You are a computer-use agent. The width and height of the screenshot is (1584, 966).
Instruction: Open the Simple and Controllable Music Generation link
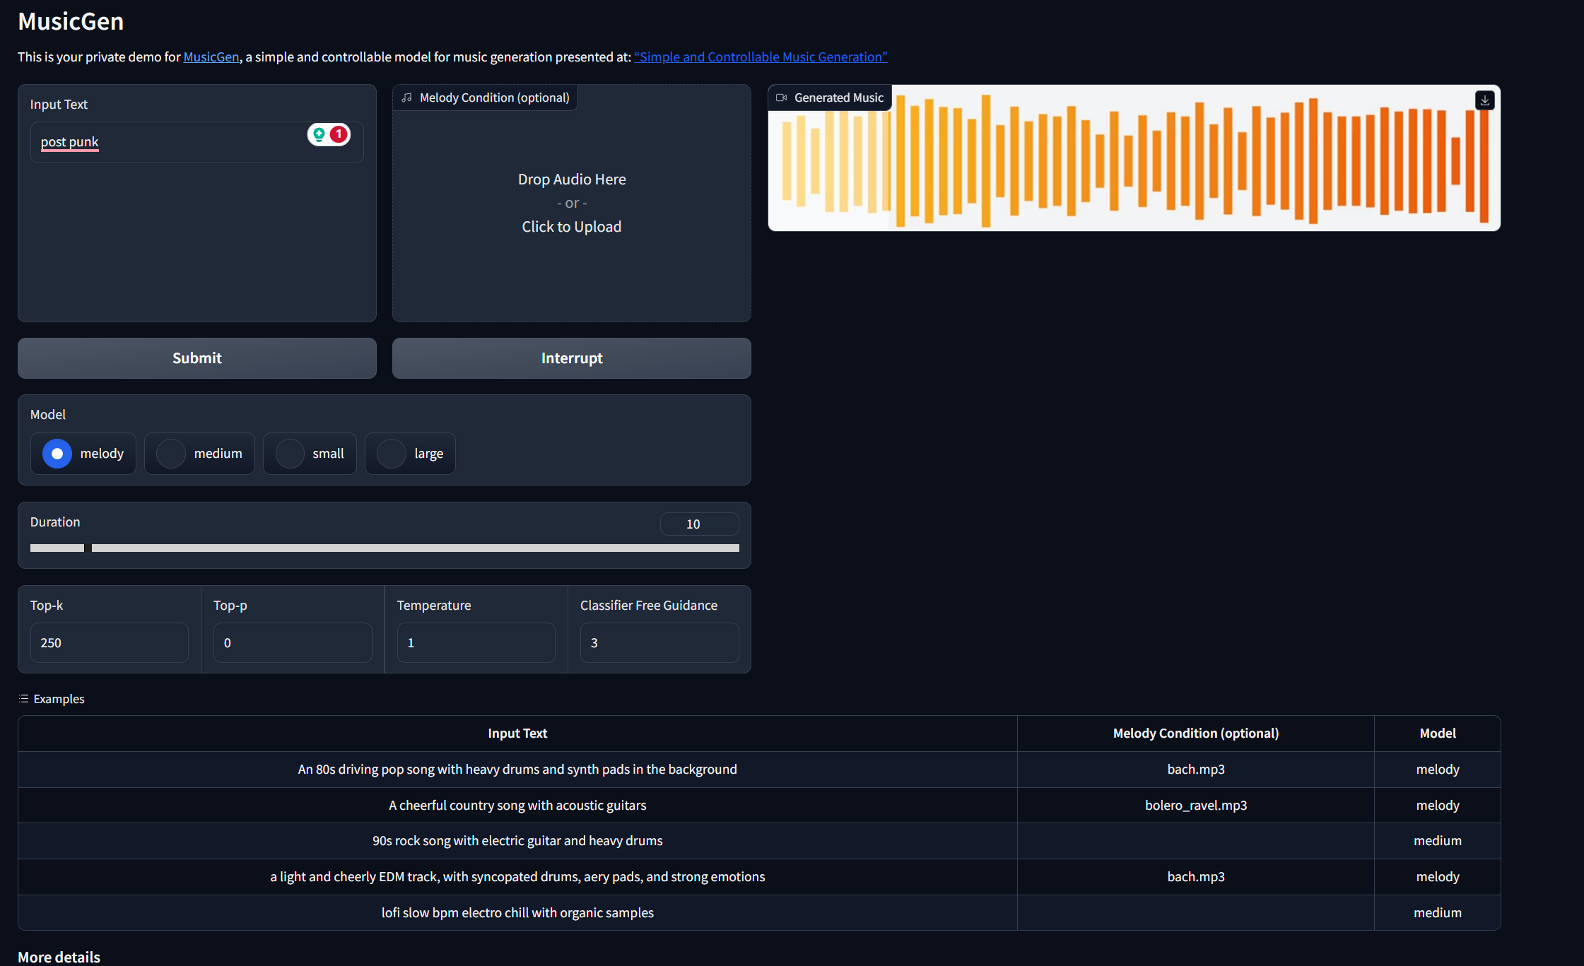pos(760,57)
